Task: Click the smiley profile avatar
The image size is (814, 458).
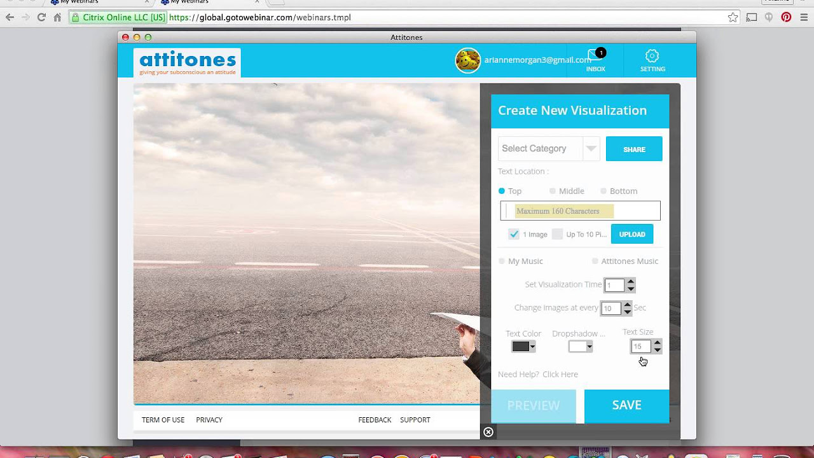Action: click(467, 60)
